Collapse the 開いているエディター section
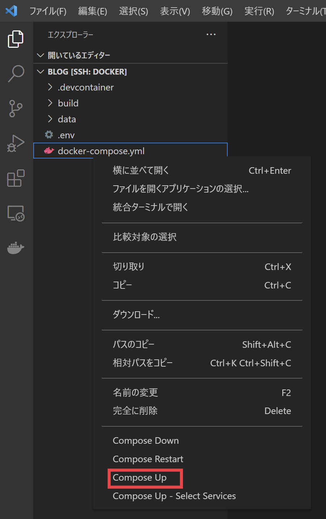Screen dimensions: 326x519 (40, 55)
